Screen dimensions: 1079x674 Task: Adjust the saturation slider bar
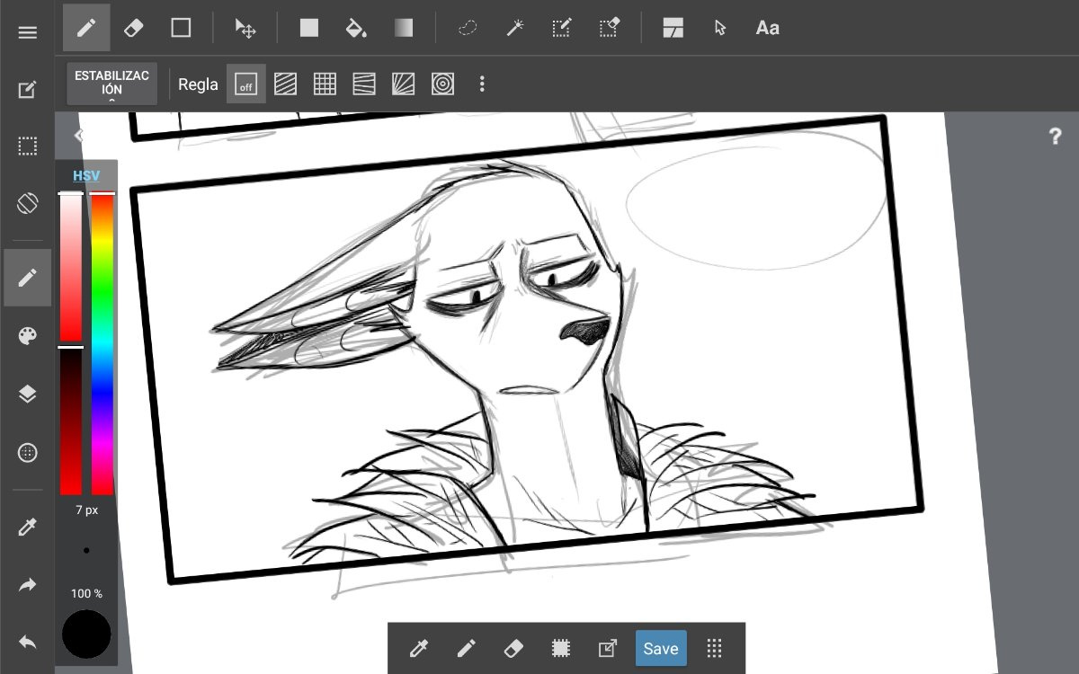pyautogui.click(x=71, y=268)
